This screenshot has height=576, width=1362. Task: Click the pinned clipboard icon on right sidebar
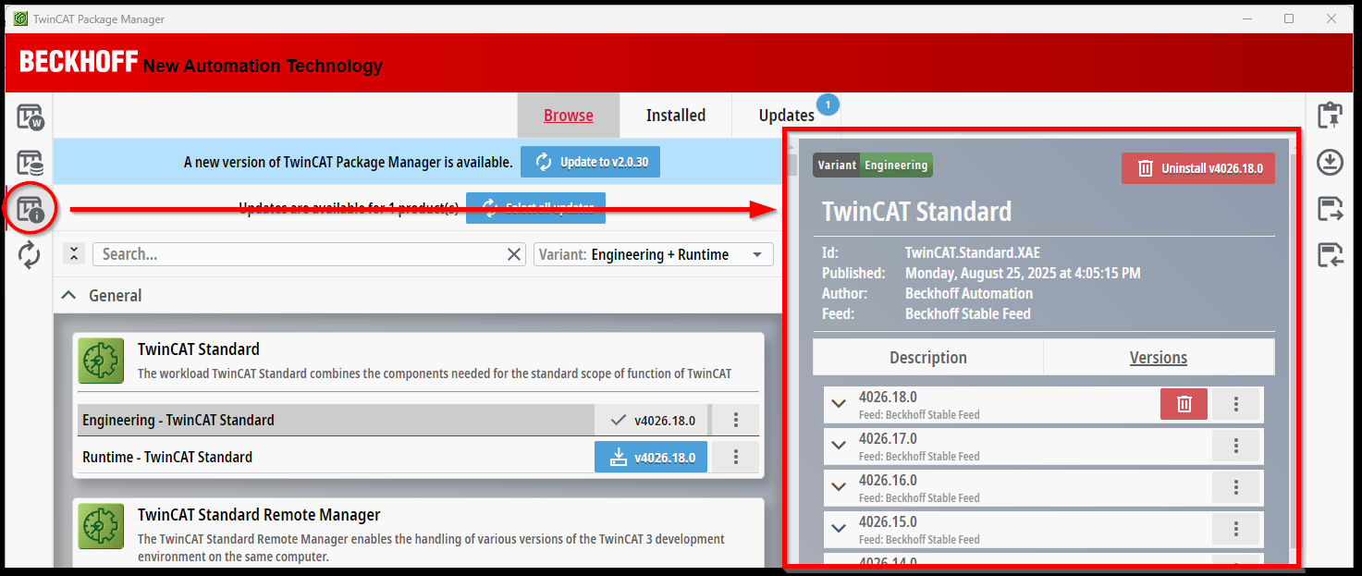pyautogui.click(x=1330, y=116)
